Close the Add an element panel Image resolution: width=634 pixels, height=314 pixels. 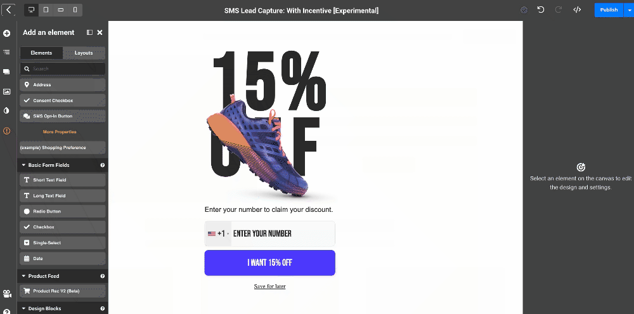[100, 32]
